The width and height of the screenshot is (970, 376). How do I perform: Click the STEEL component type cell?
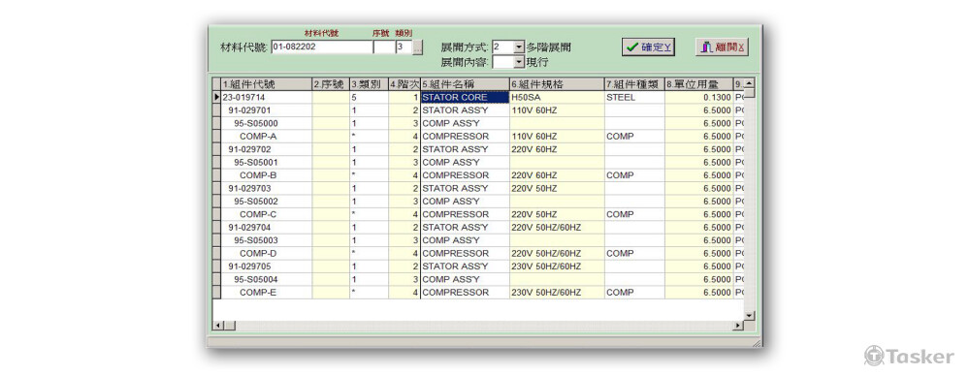tap(634, 97)
